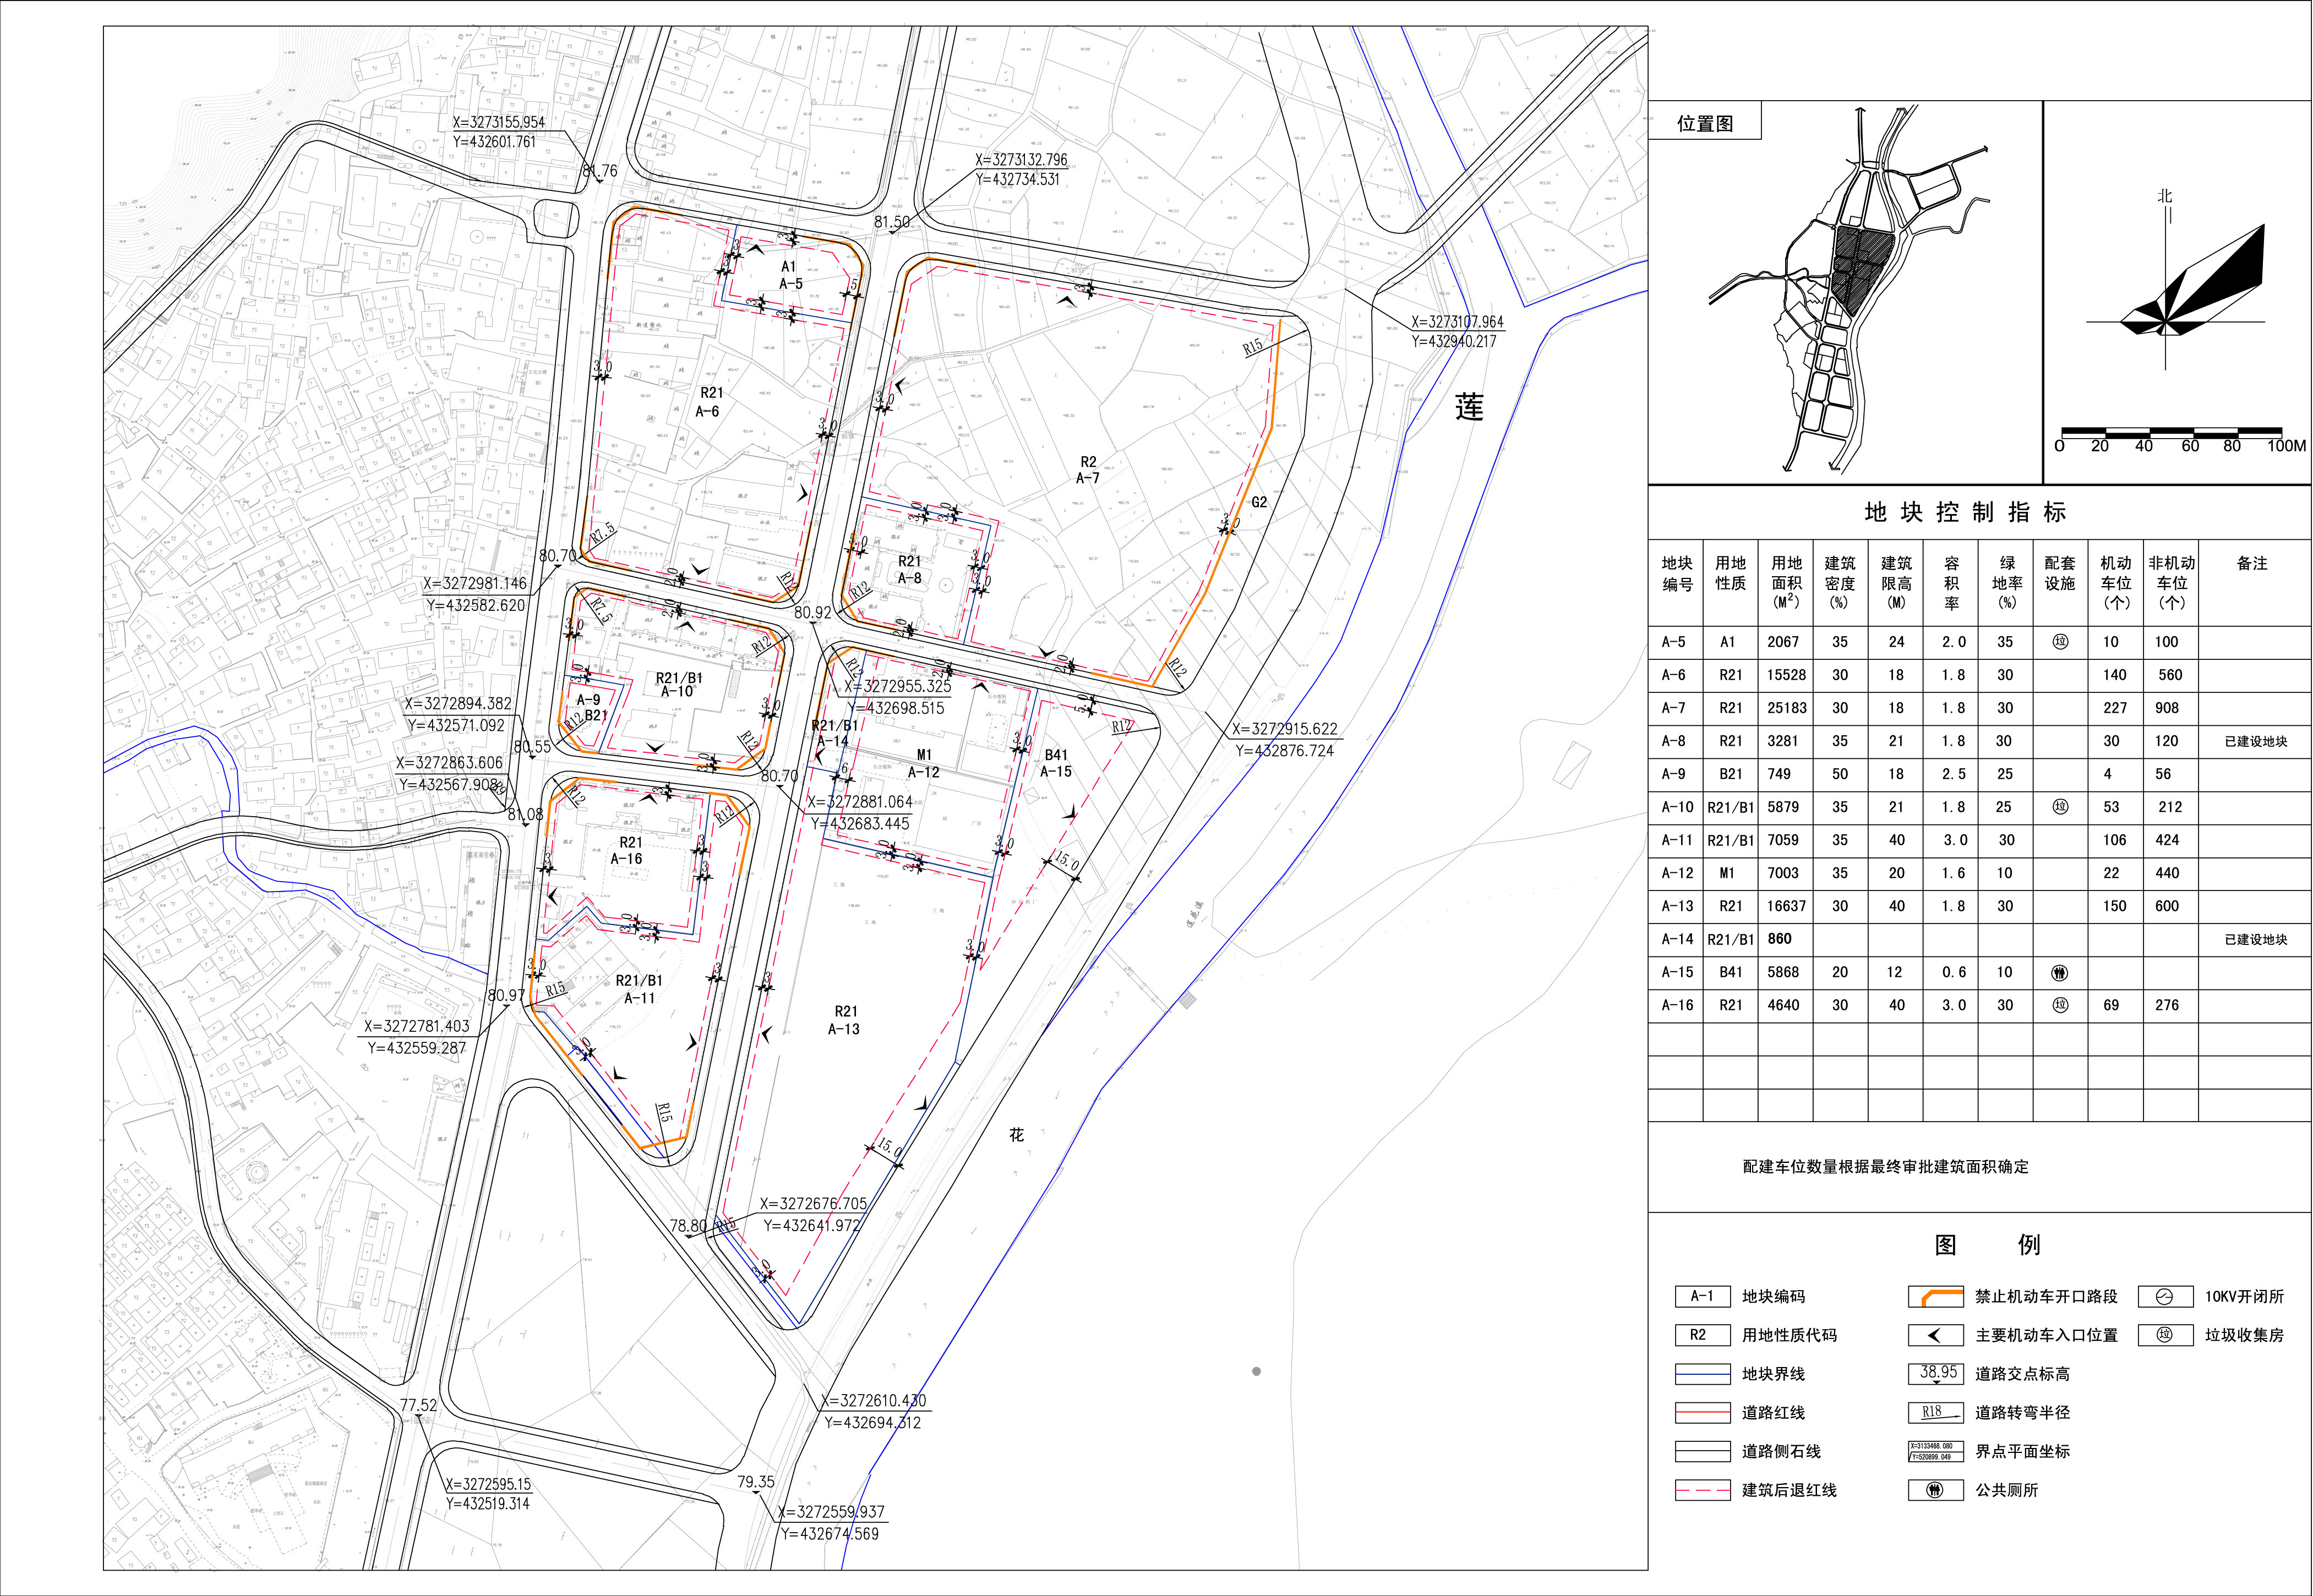
Task: Click the R21 A-13 parcel label on map
Action: click(845, 1020)
